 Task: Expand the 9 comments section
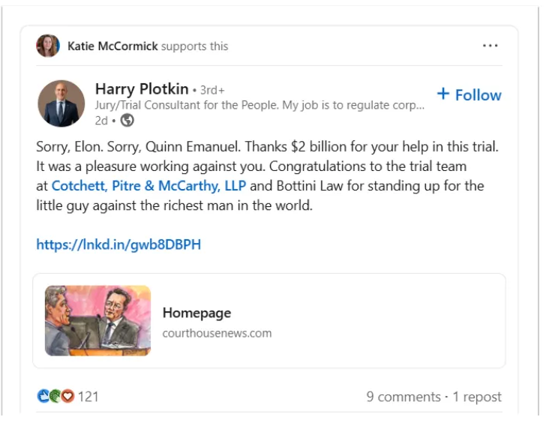(x=403, y=397)
